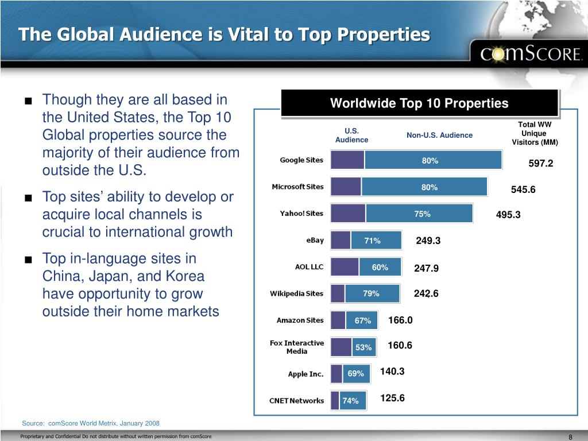Click the value 247.9 for AOL LLC
588x441 pixels.
pyautogui.click(x=427, y=268)
